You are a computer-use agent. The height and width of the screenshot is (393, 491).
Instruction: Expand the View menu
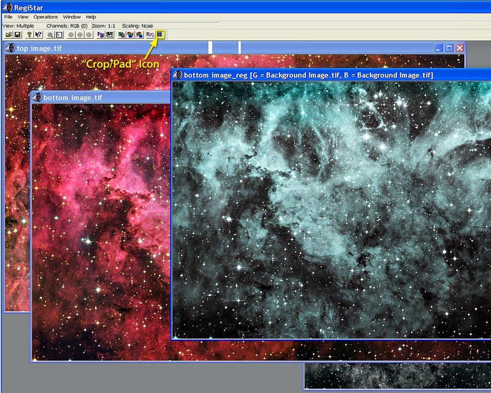pyautogui.click(x=23, y=17)
